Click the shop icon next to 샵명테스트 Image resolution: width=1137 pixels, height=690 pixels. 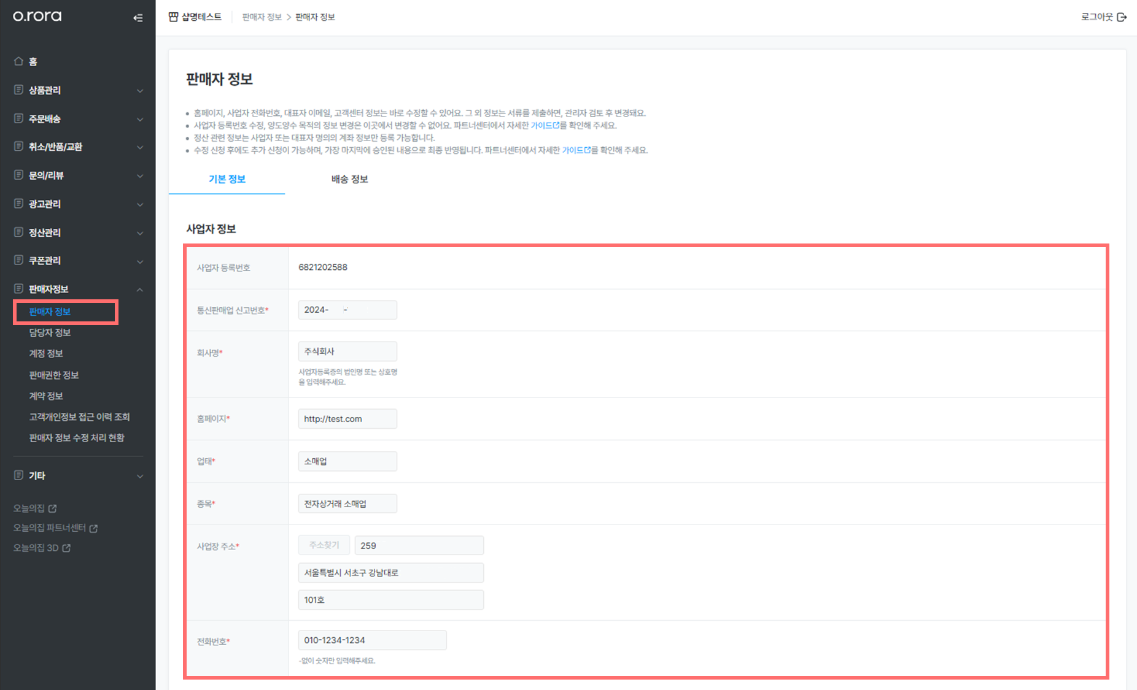[174, 17]
